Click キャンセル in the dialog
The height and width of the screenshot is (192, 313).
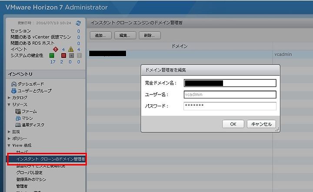[x=261, y=124]
